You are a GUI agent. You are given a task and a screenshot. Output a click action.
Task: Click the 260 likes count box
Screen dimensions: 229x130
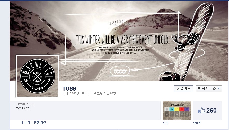(x=207, y=111)
